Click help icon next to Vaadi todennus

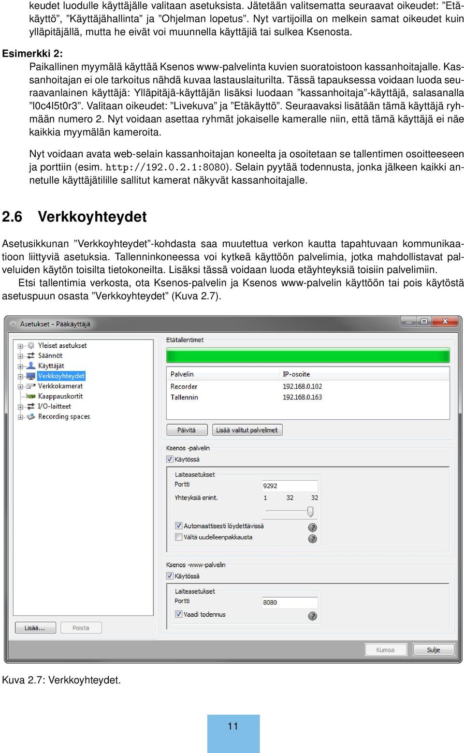point(313,616)
